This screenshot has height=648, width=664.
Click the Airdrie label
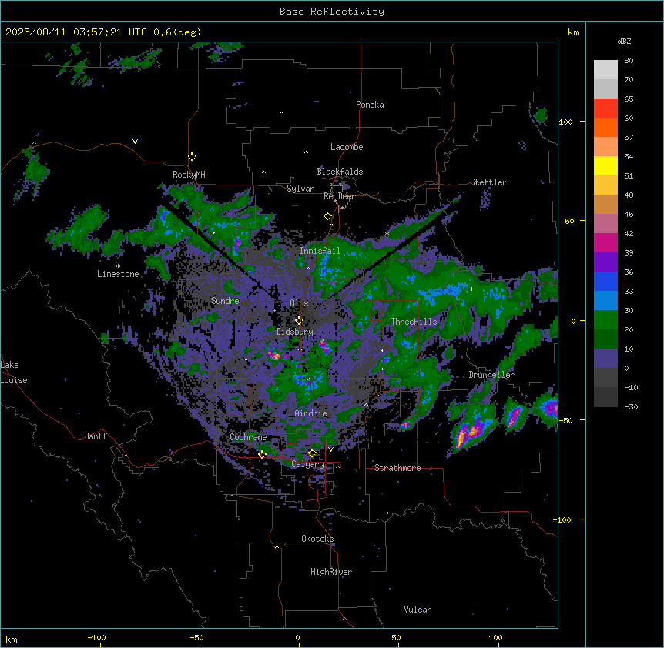pyautogui.click(x=311, y=413)
